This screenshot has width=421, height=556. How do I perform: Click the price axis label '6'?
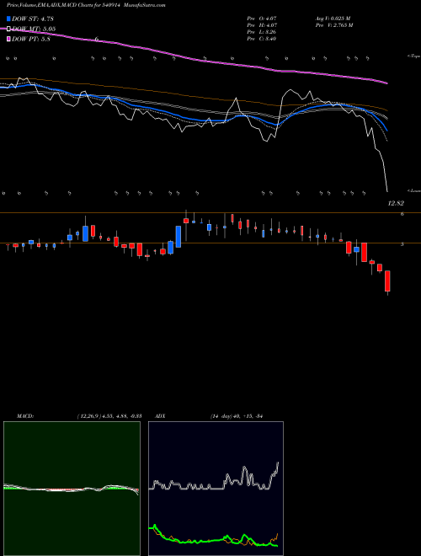(402, 214)
